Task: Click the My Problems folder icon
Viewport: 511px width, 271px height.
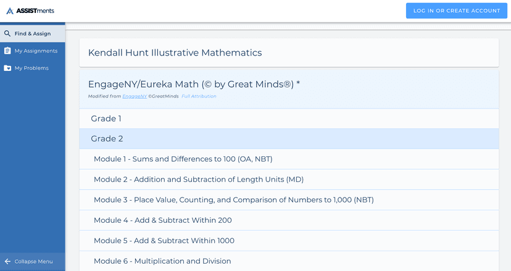Action: [x=7, y=68]
